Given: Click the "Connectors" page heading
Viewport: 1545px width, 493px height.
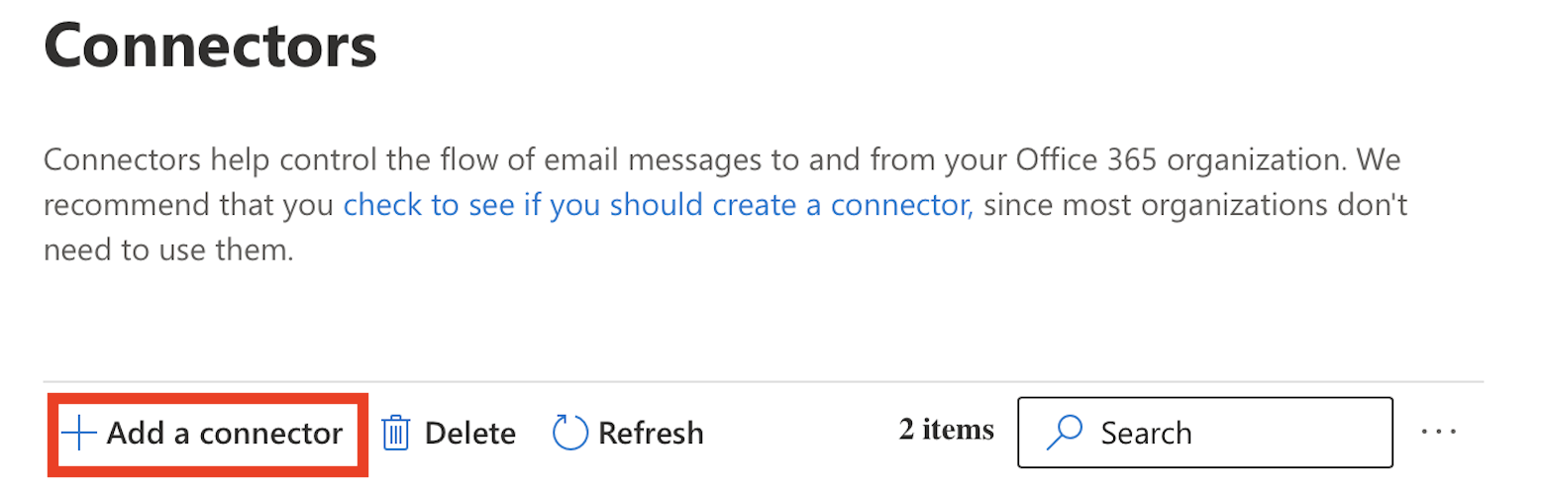Looking at the screenshot, I should (x=211, y=44).
